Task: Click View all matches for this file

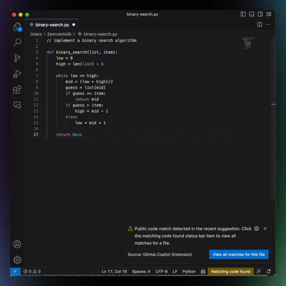Action: coord(239,254)
